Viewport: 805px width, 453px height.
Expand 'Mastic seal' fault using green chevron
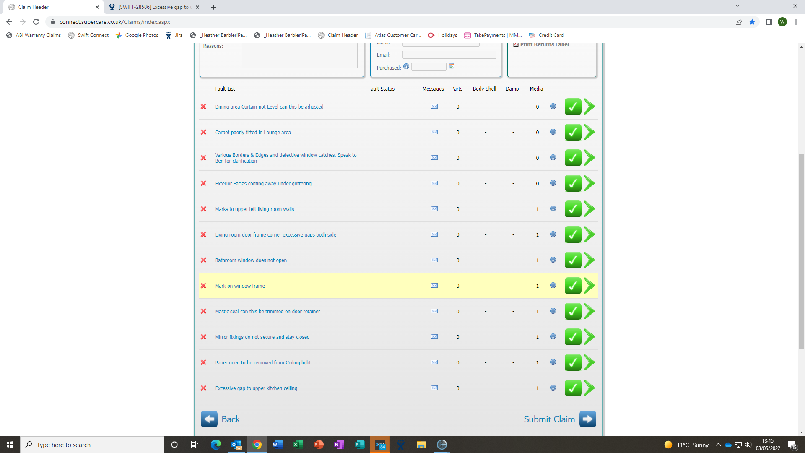coord(589,311)
